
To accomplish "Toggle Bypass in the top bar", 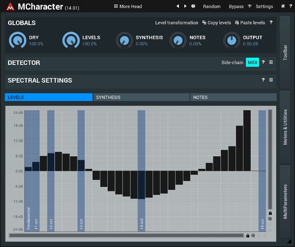I will (236, 6).
